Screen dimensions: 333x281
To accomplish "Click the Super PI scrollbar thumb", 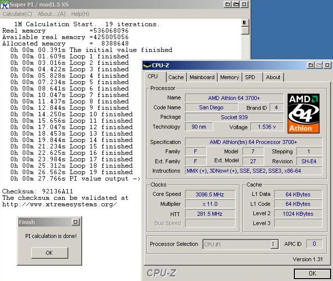I will 245,31.
